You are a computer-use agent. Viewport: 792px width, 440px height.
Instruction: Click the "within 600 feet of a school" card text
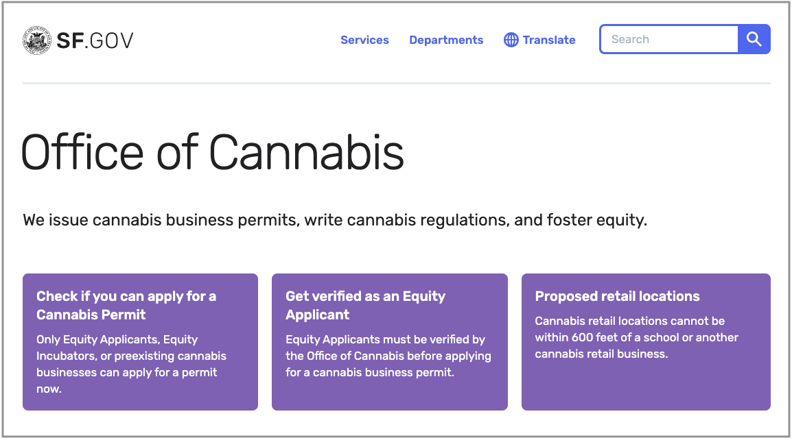pyautogui.click(x=636, y=337)
